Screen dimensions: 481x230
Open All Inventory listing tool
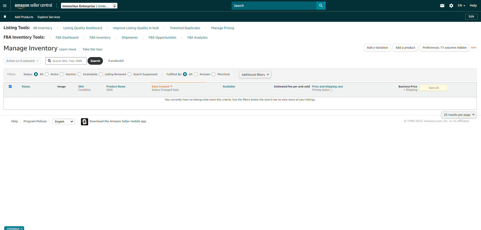coord(43,28)
